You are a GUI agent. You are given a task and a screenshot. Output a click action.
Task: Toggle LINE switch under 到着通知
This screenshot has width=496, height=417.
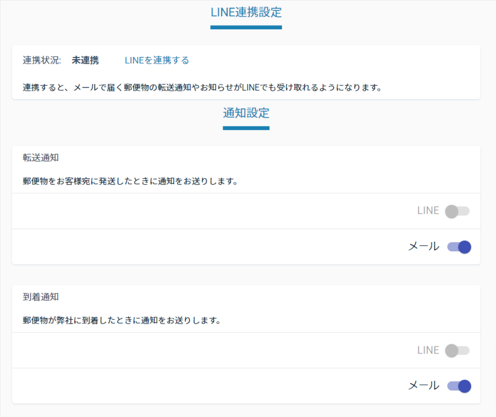tap(457, 350)
